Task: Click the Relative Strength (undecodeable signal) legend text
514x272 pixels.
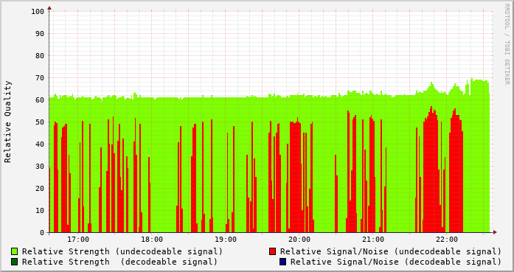Action: click(122, 251)
